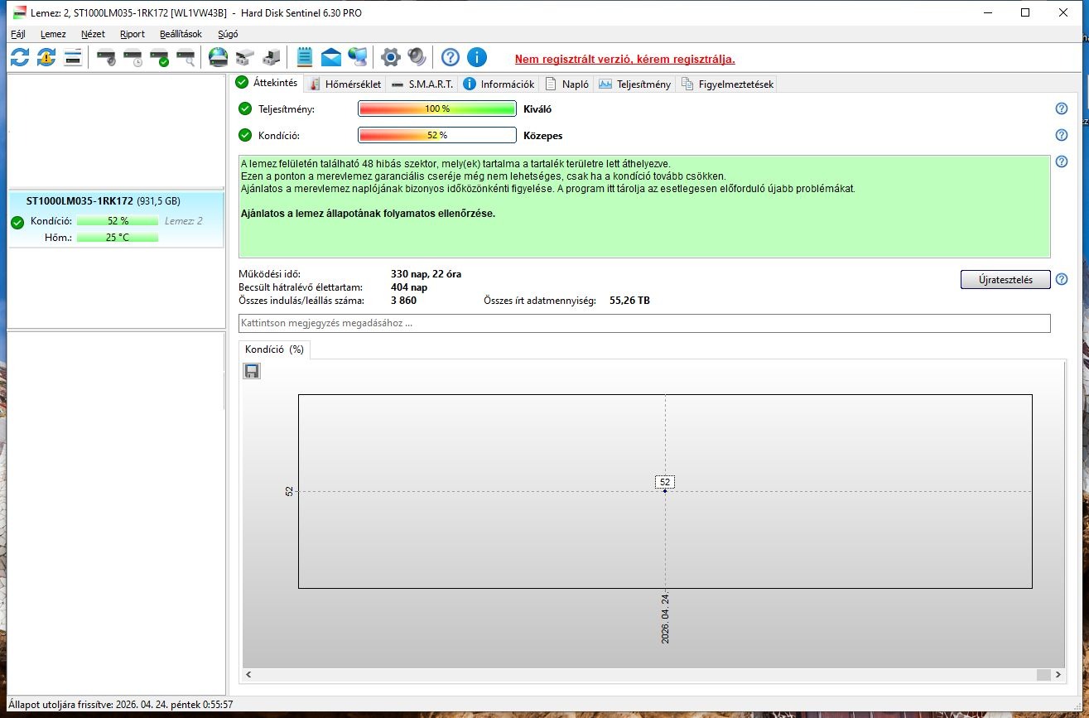Viewport: 1089px width, 718px height.
Task: Click the disk with speaker test icon
Action: point(106,57)
